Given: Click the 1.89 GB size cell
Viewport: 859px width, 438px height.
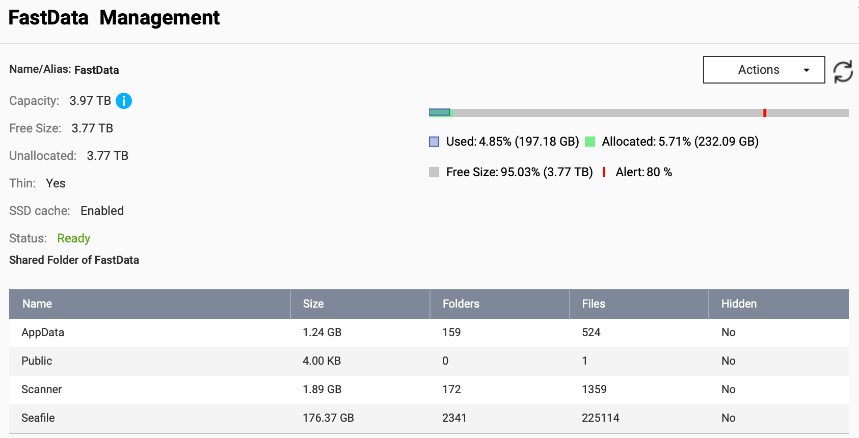Looking at the screenshot, I should click(x=322, y=390).
